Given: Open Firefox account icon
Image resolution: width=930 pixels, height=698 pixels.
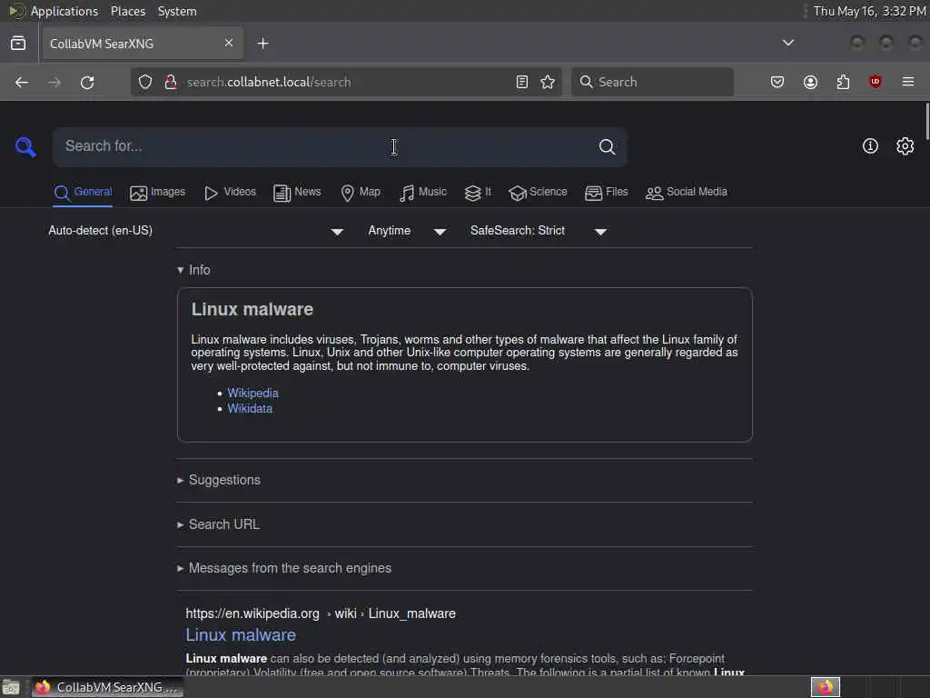Looking at the screenshot, I should click(810, 82).
